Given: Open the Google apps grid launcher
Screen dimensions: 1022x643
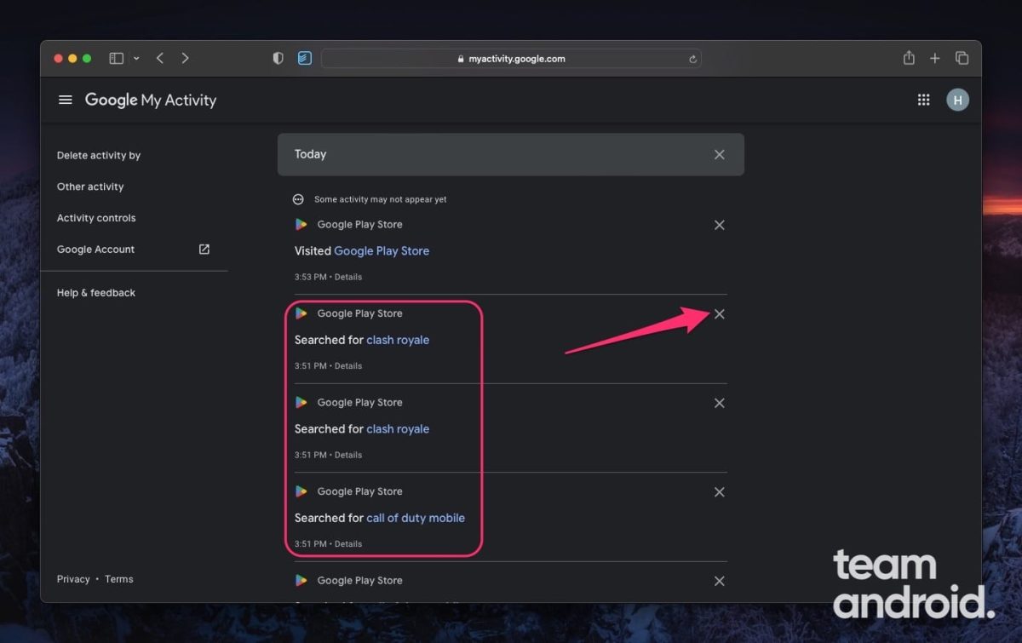Looking at the screenshot, I should click(923, 100).
